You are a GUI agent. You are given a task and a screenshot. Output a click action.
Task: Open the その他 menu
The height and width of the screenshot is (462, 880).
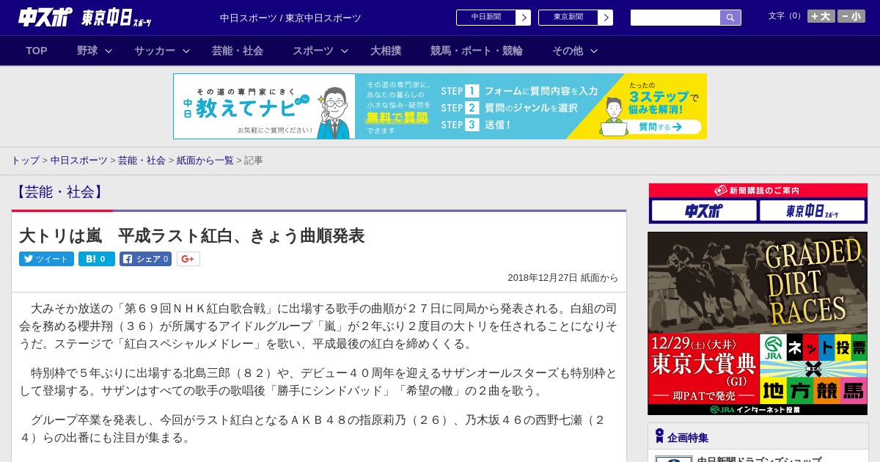(x=568, y=51)
